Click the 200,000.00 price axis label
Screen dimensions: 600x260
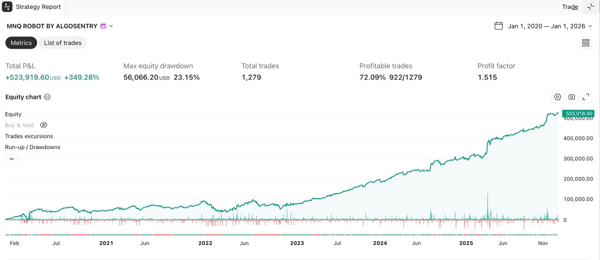(x=577, y=179)
